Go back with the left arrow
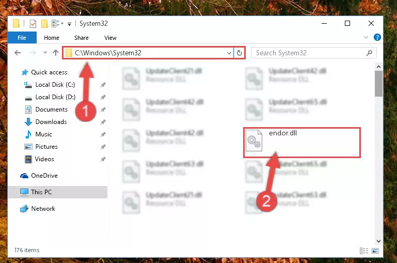Screen dimensions: 397x263 tap(18, 53)
